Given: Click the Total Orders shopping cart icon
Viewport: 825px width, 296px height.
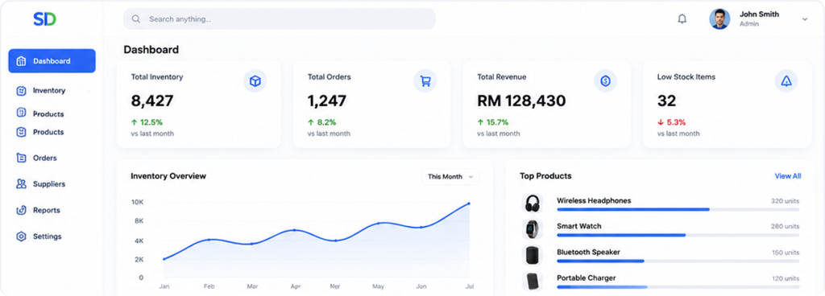Looking at the screenshot, I should (425, 81).
